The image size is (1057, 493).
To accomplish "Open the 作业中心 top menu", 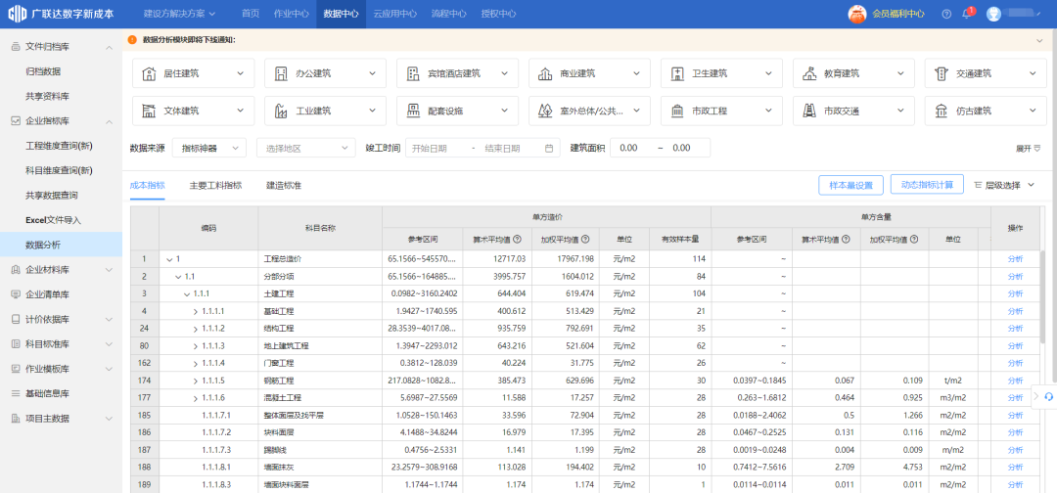I will [292, 14].
